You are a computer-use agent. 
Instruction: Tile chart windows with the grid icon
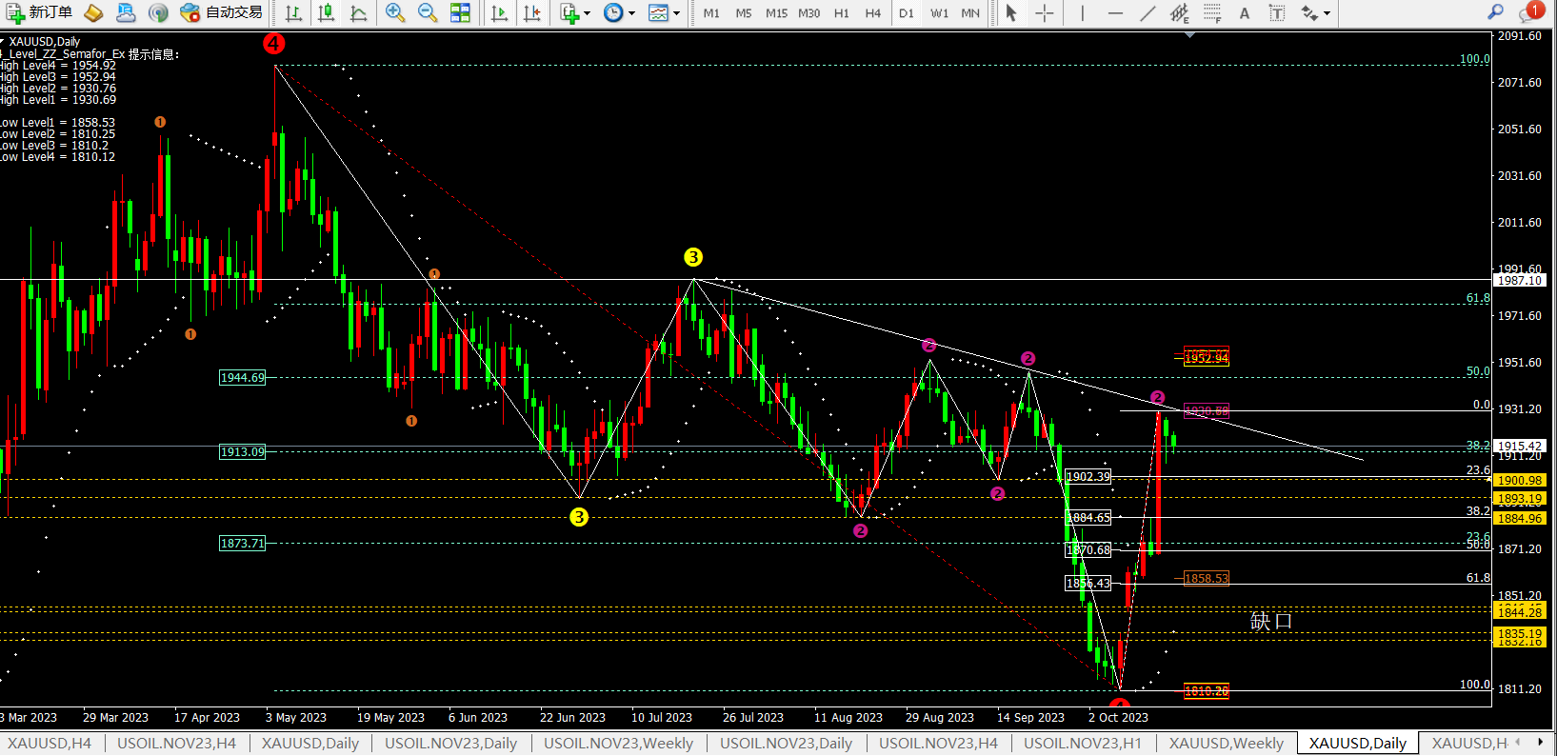tap(460, 12)
